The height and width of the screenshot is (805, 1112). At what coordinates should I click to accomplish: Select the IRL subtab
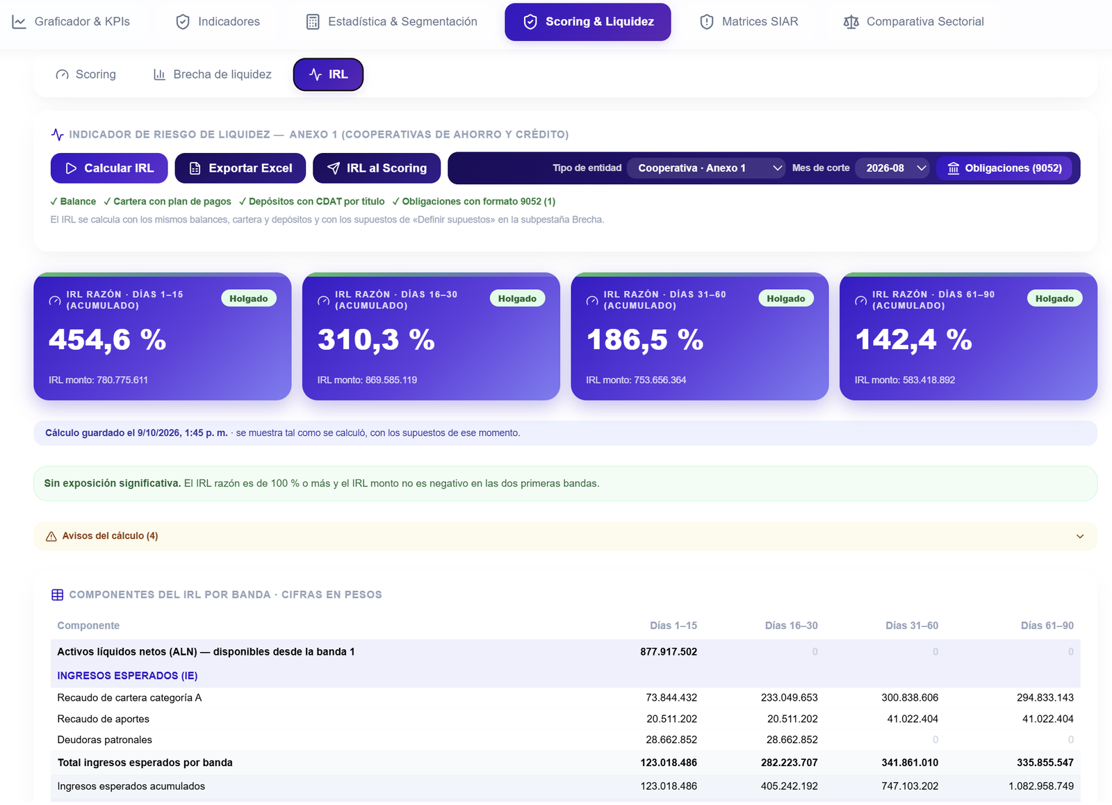(x=328, y=74)
